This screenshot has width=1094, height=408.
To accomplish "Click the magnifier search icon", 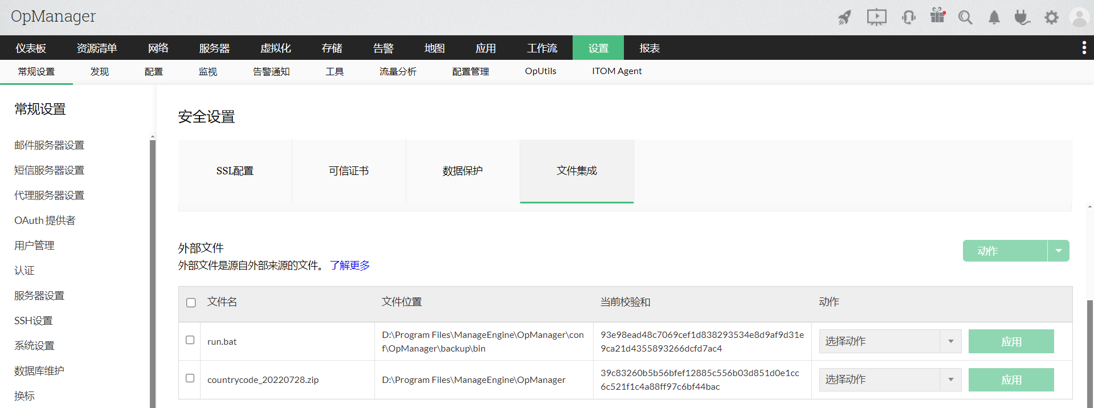I will pyautogui.click(x=965, y=18).
